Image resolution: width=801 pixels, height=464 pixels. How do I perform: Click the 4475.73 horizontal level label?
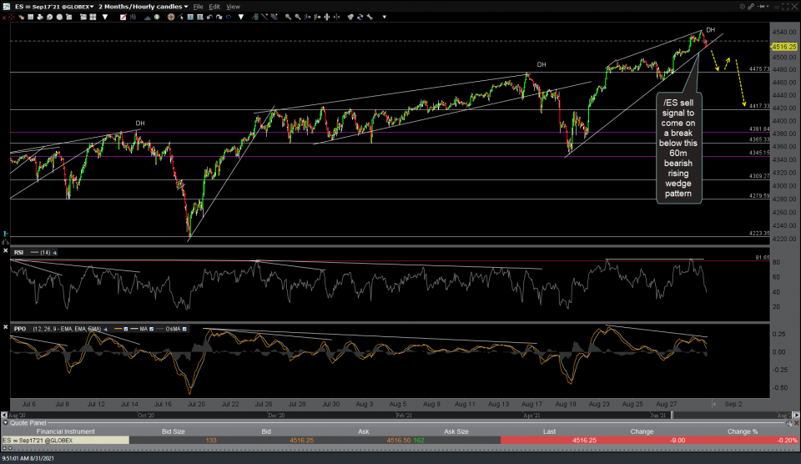(759, 69)
